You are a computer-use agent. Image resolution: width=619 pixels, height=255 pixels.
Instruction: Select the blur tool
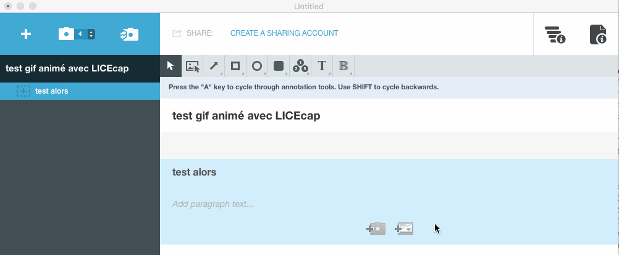coord(343,66)
